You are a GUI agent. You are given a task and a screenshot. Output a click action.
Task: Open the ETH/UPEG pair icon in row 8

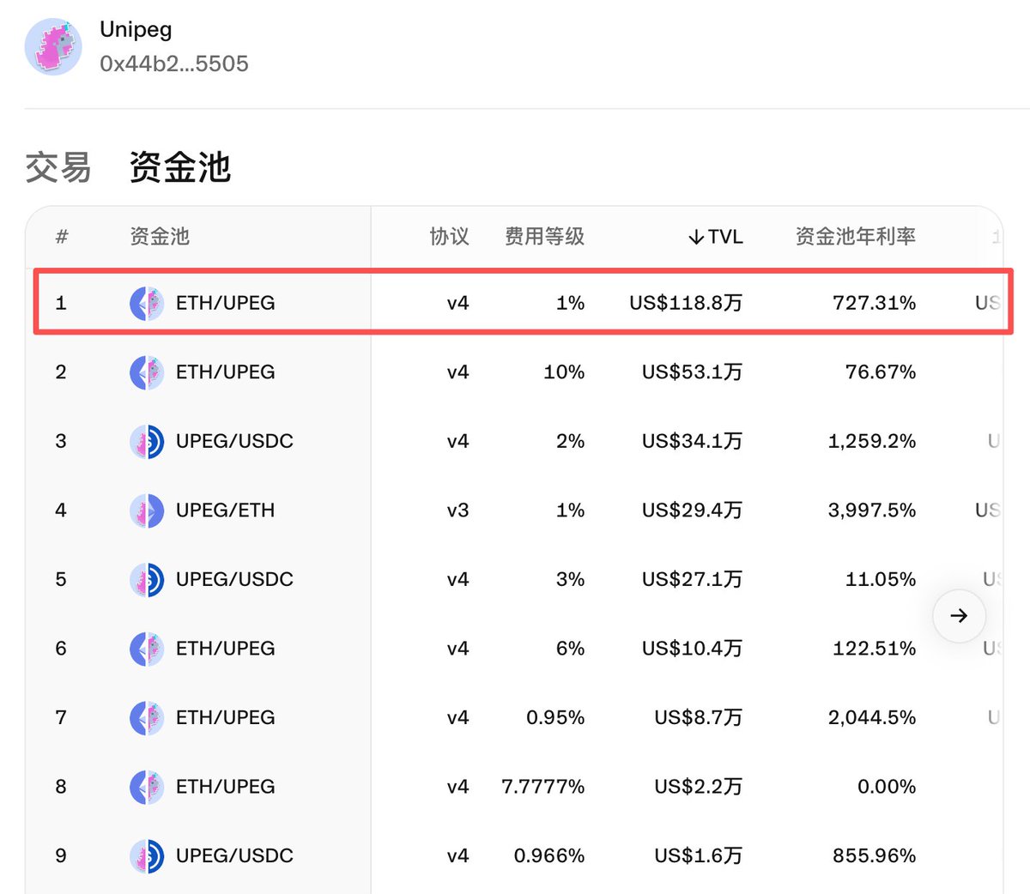click(x=147, y=787)
